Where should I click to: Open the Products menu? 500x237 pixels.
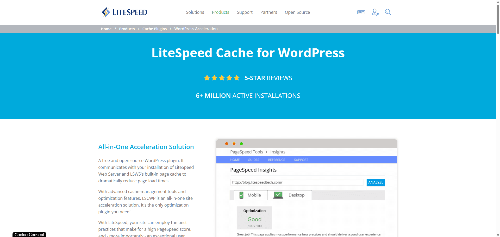[220, 12]
